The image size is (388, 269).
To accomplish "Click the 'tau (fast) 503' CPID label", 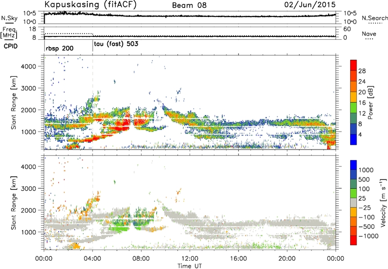I will tap(116, 44).
